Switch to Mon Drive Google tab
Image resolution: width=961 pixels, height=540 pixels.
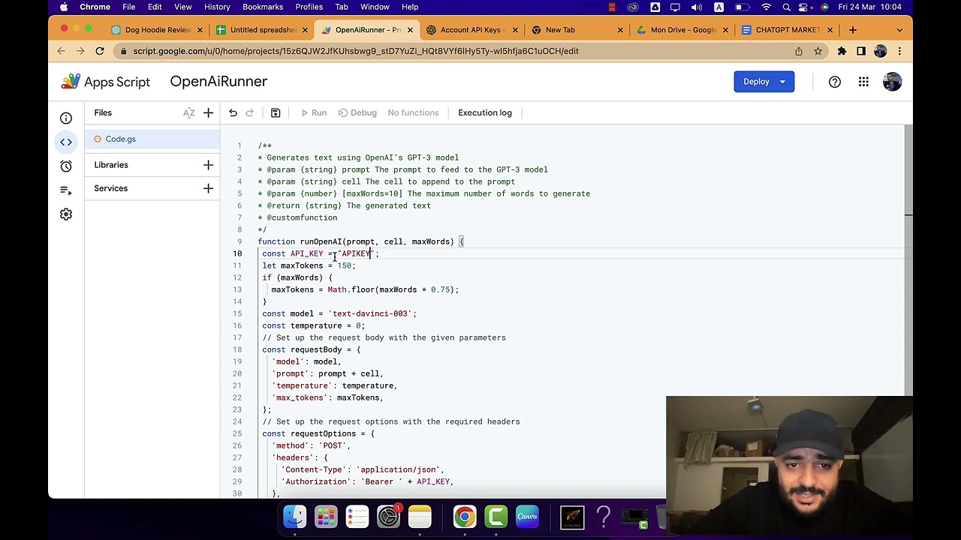(x=682, y=30)
